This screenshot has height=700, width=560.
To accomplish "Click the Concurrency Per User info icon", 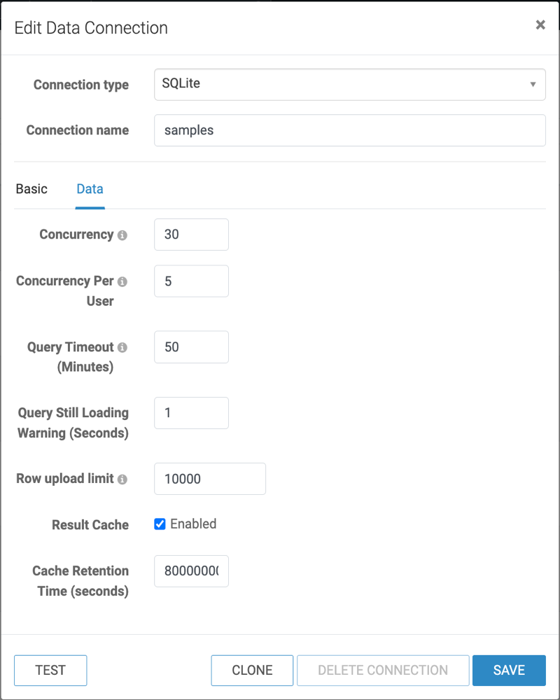I will (122, 281).
